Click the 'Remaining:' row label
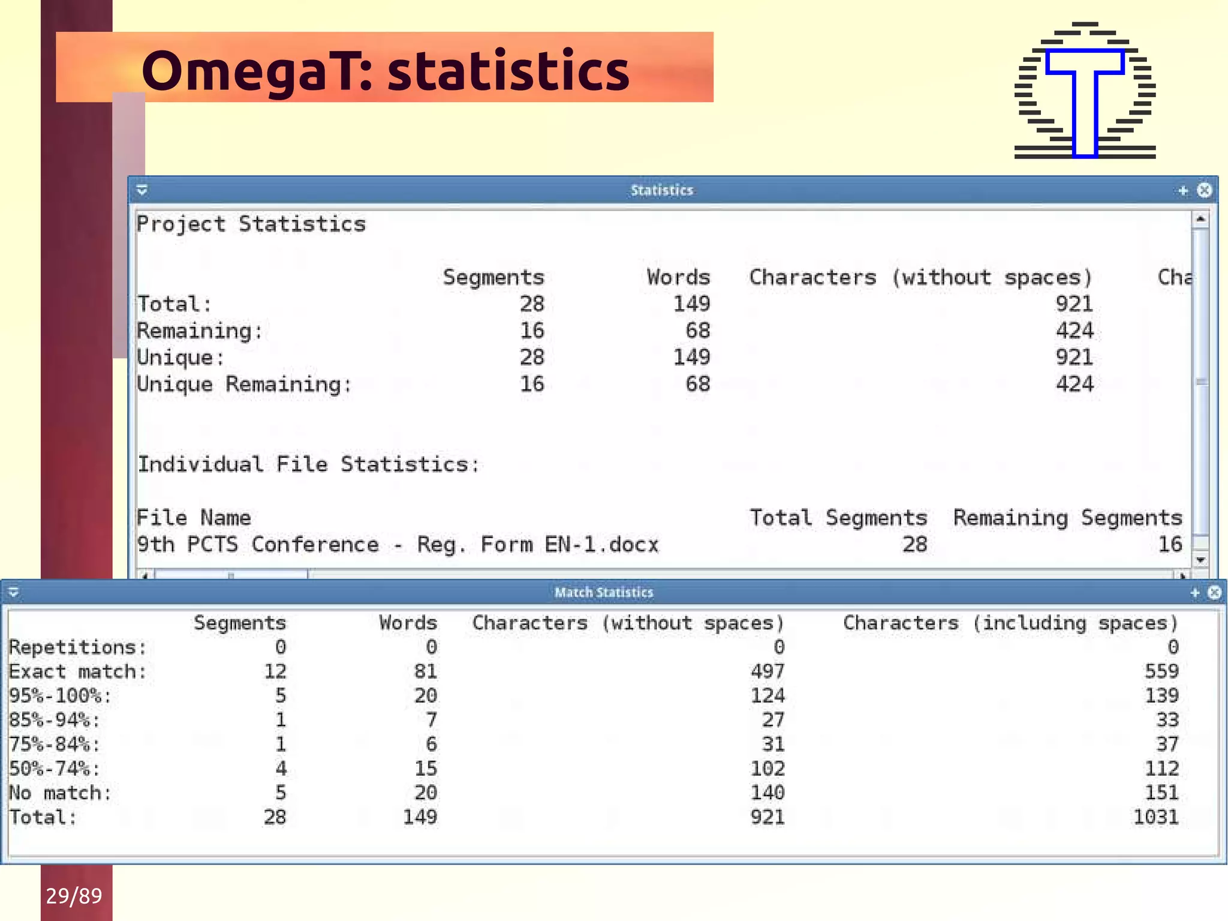 (200, 331)
